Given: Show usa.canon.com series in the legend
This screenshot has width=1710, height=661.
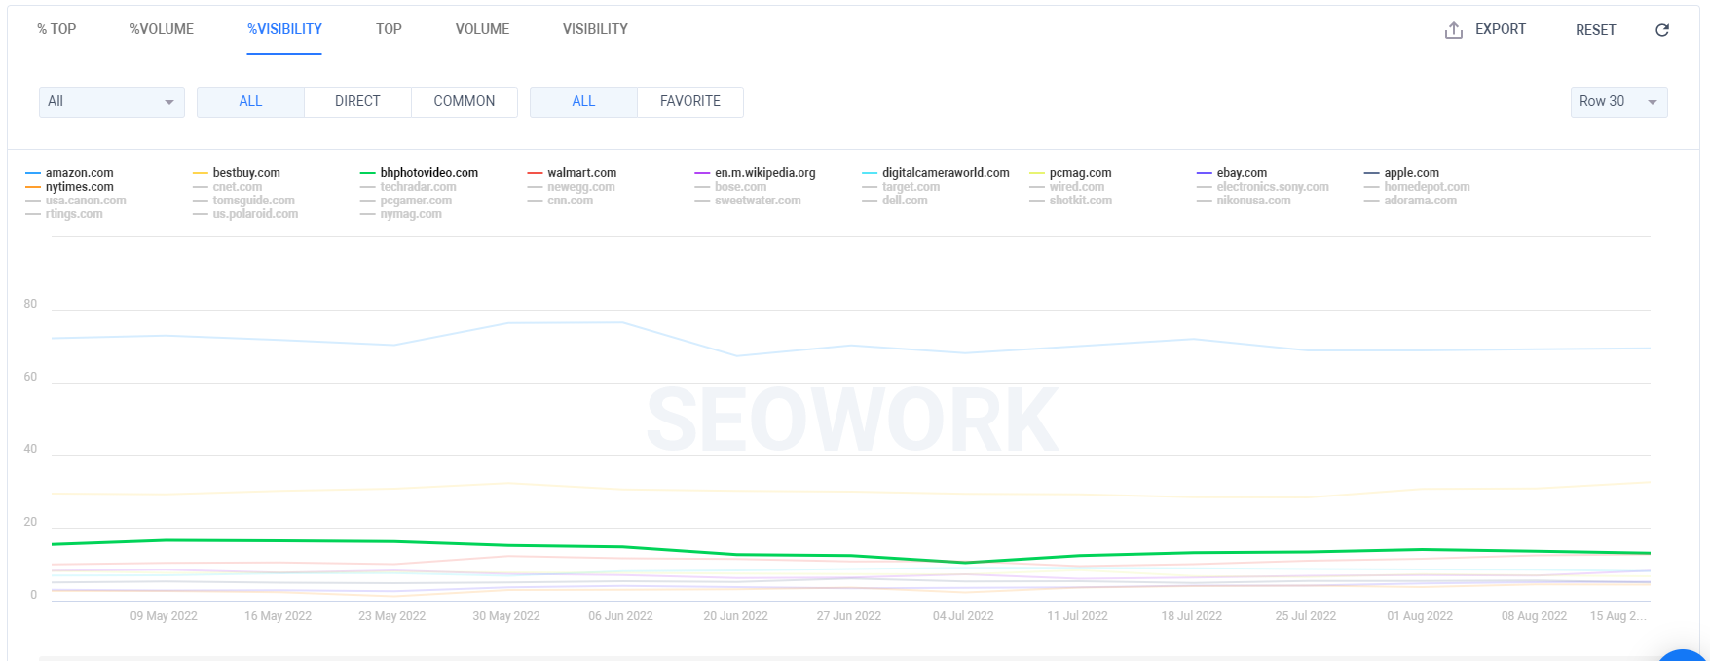Looking at the screenshot, I should pyautogui.click(x=76, y=201).
